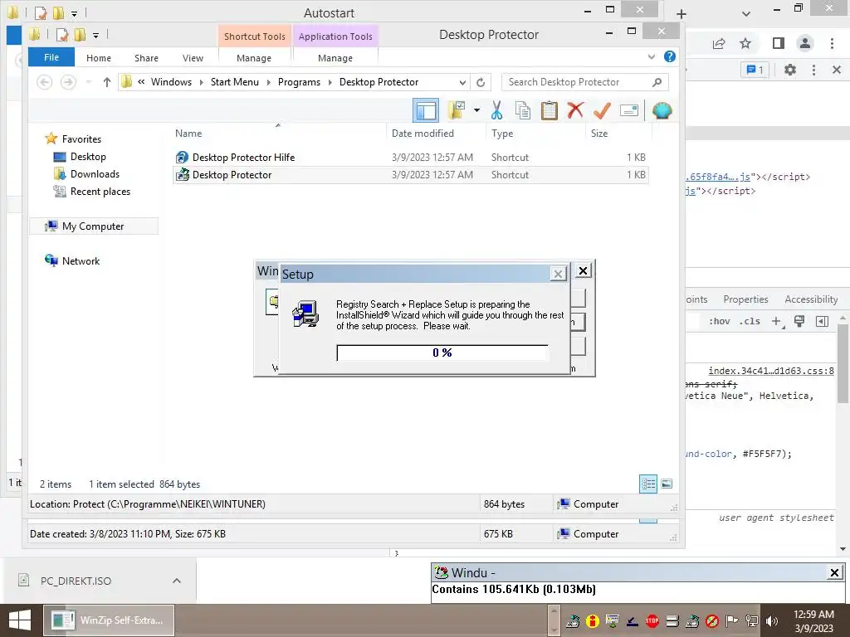Click Programs in the address breadcrumb
This screenshot has height=637, width=850.
pos(299,82)
